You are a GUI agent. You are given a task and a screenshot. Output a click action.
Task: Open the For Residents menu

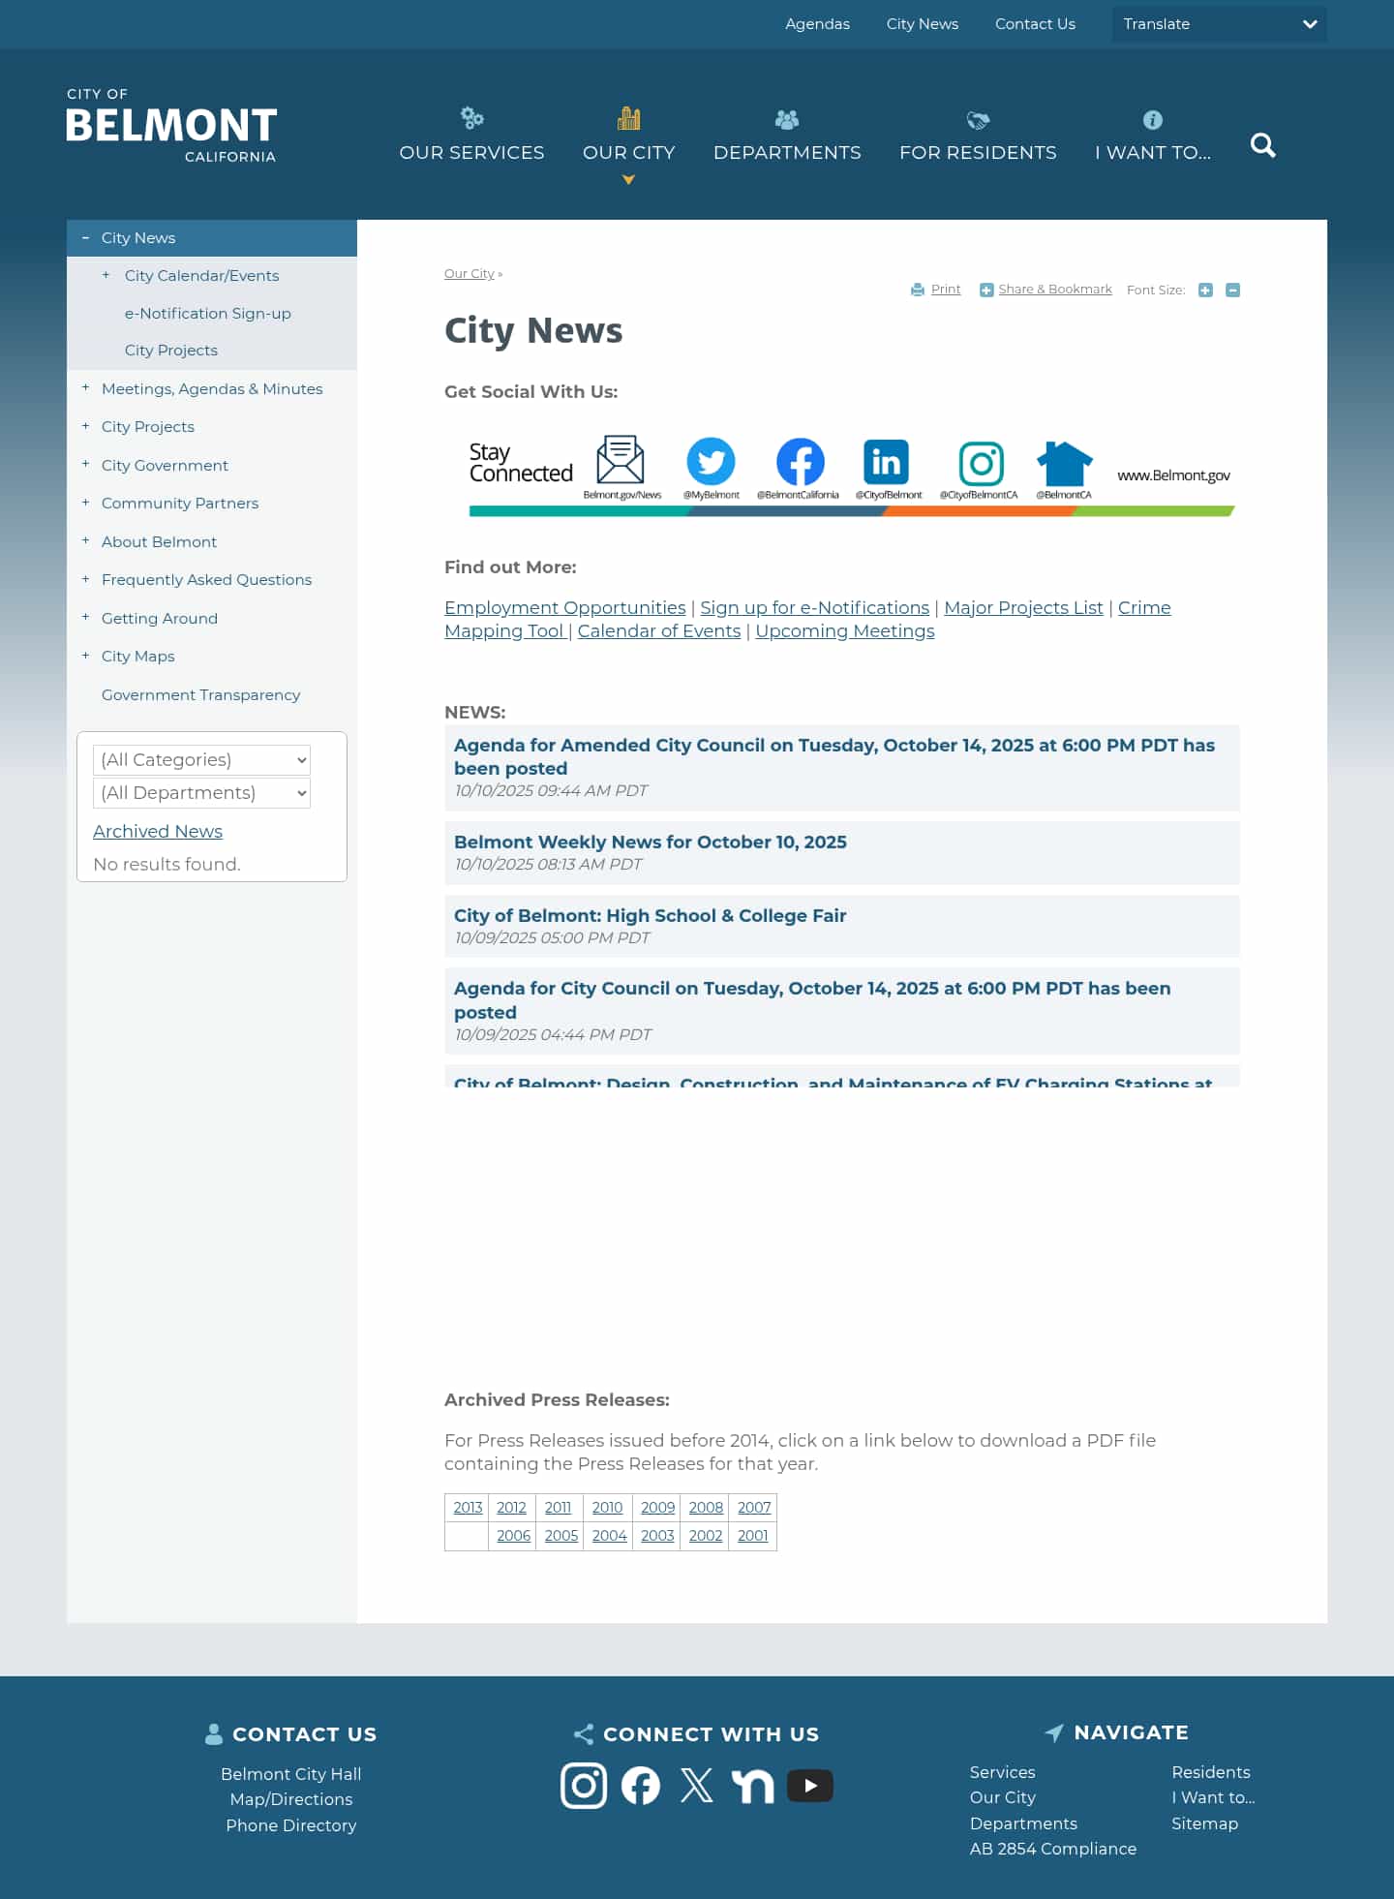click(x=978, y=137)
